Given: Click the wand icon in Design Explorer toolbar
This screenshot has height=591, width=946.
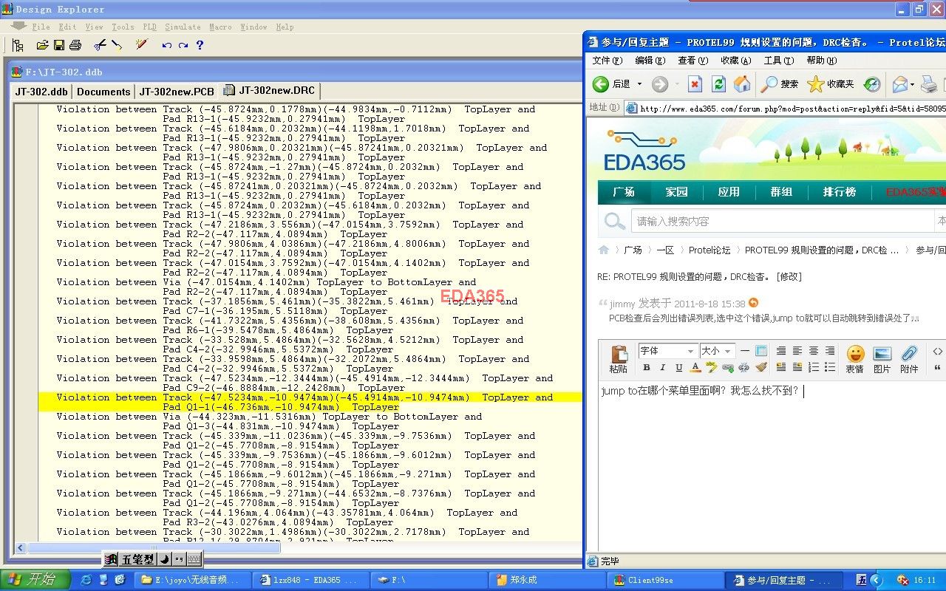Looking at the screenshot, I should pyautogui.click(x=141, y=45).
